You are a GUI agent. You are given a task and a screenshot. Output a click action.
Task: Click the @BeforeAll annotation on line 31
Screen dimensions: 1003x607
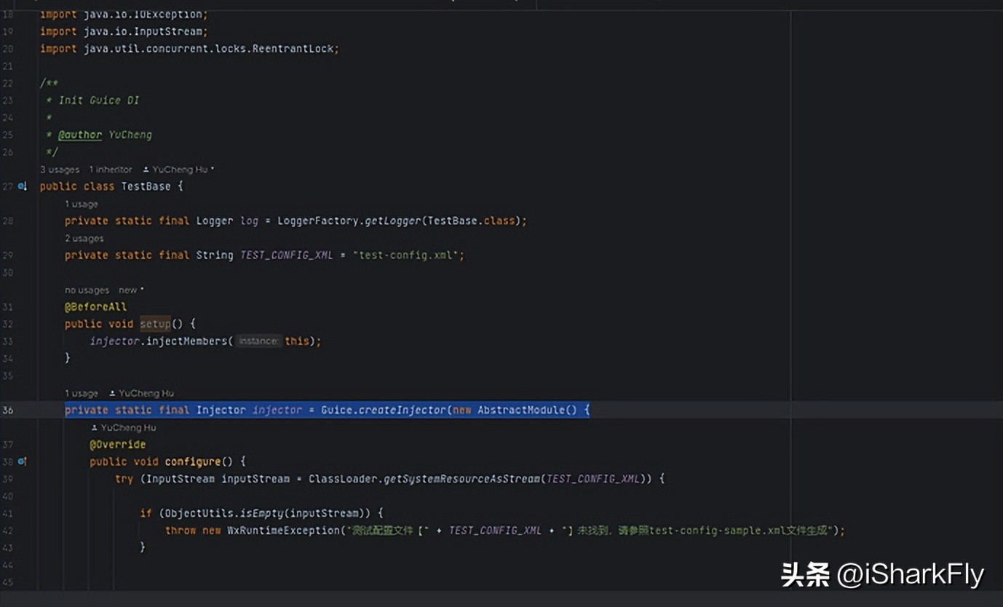tap(95, 306)
